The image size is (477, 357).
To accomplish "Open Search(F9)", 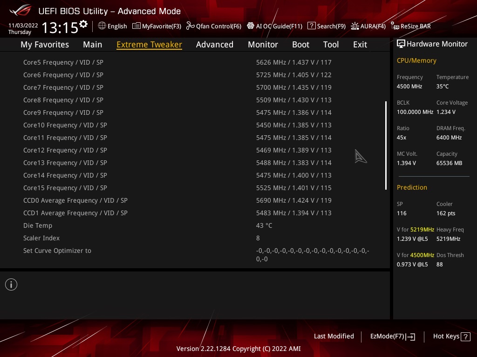I will (x=331, y=26).
